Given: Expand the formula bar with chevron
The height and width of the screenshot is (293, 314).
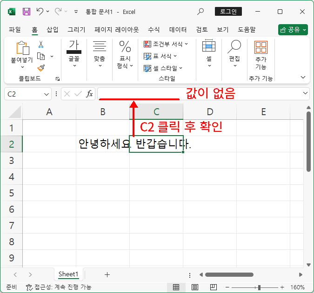Looking at the screenshot, I should [305, 93].
